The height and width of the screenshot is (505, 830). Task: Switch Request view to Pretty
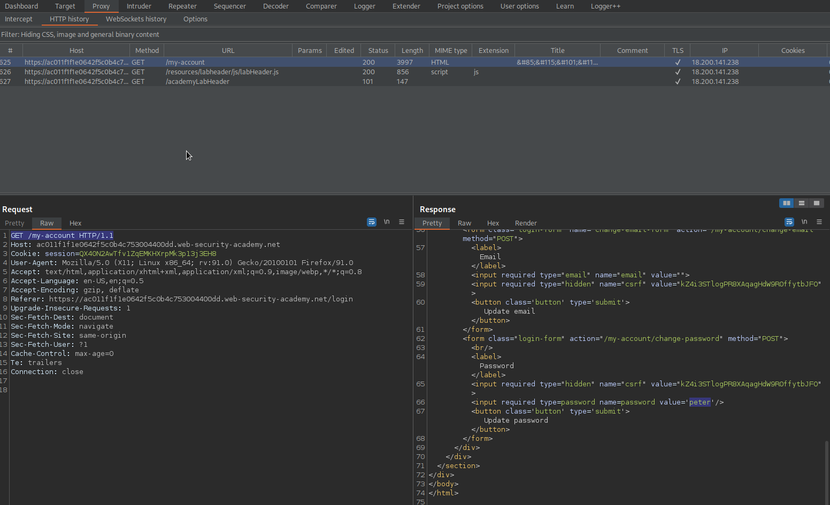[x=14, y=223]
